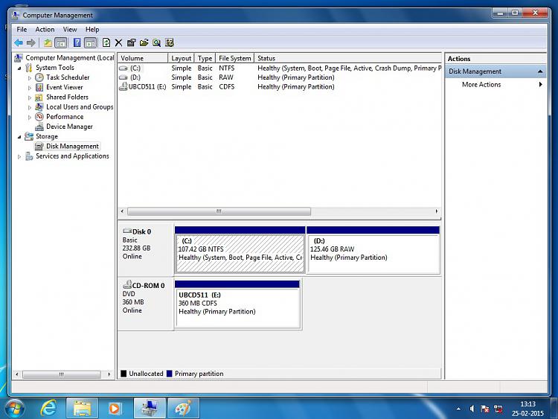Viewport: 558px width, 419px height.
Task: Click the Back arrow toolbar icon
Action: pos(19,43)
